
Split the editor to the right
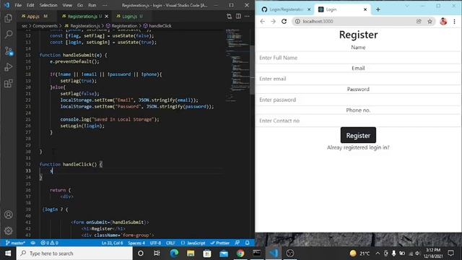(x=238, y=16)
